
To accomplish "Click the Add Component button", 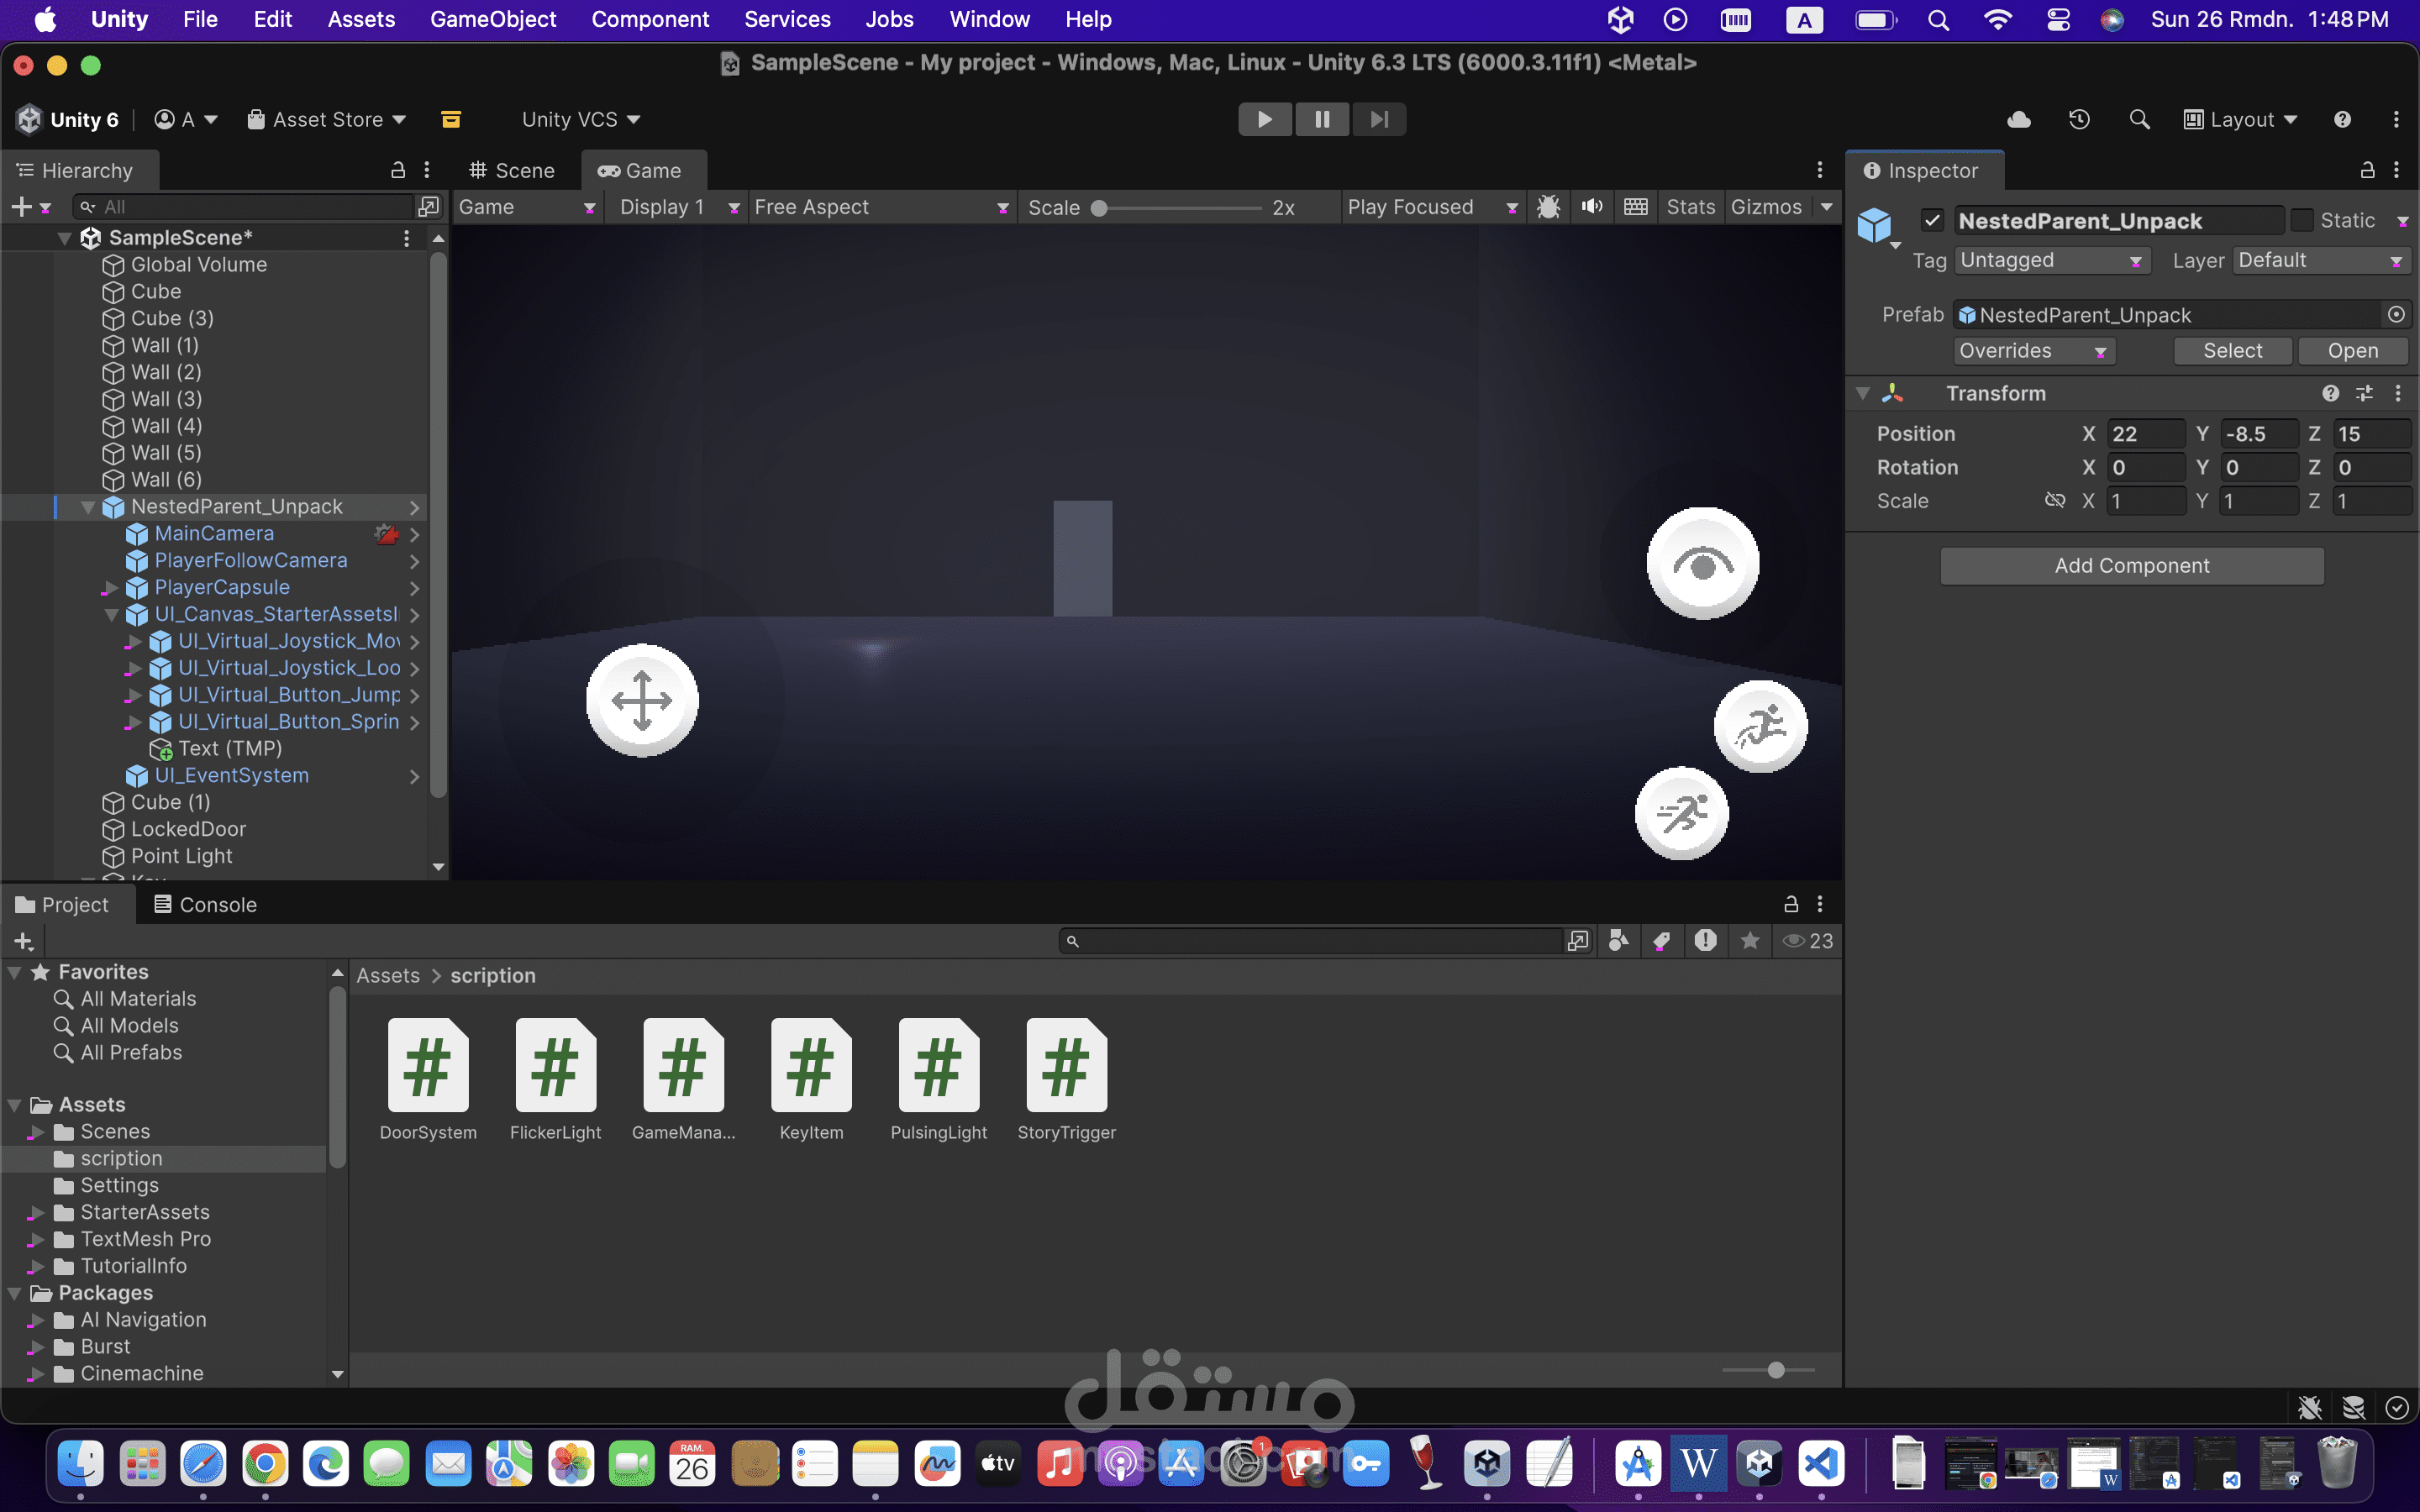I will tap(2131, 566).
